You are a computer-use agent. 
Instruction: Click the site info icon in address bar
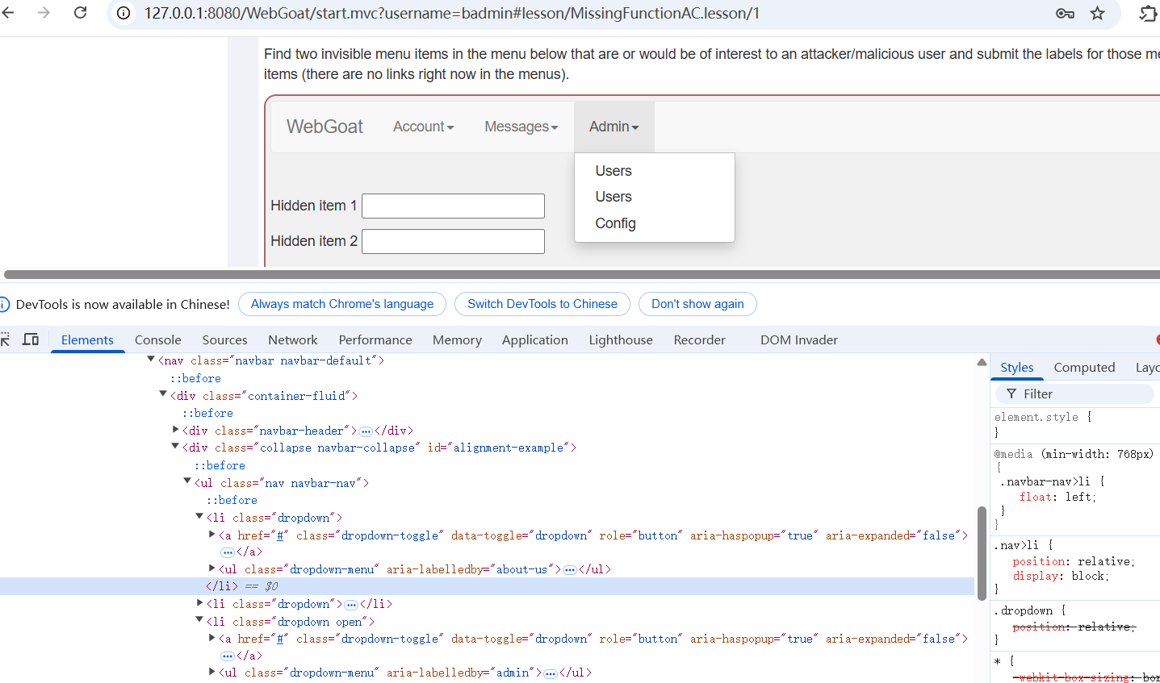click(x=124, y=14)
